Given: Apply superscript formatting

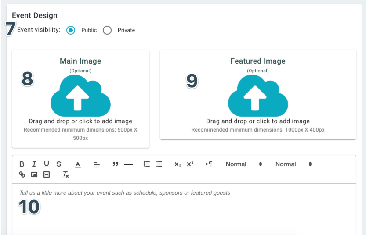Looking at the screenshot, I should 190,164.
